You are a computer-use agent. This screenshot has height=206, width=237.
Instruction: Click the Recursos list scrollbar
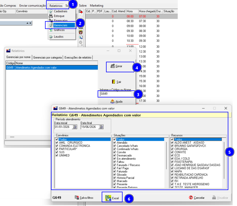[x=224, y=160]
